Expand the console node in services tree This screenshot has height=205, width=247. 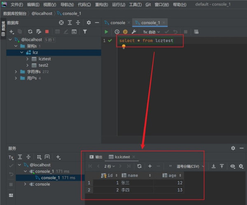(25, 184)
